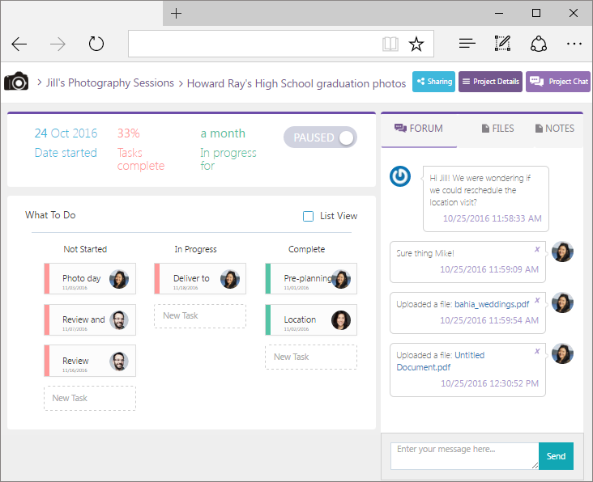Add New Task under Complete
593x482 pixels.
311,357
